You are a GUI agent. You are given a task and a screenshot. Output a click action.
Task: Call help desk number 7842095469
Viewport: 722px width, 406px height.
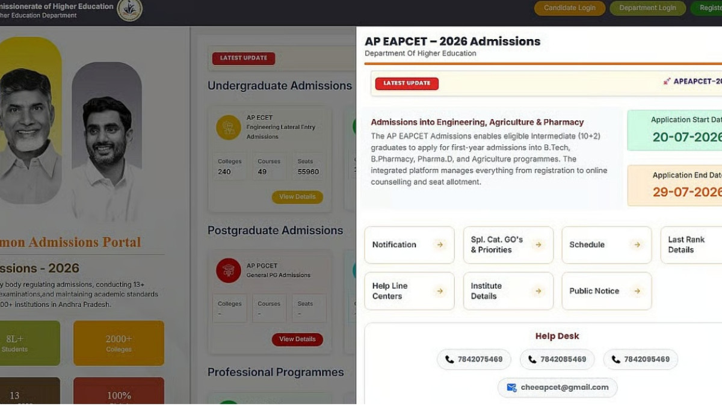(641, 360)
